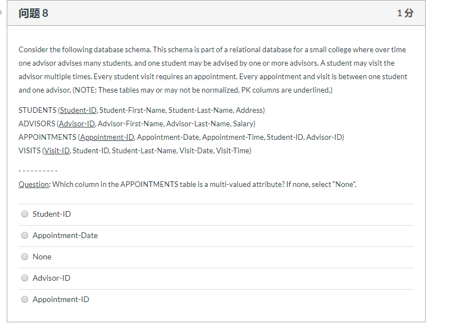Image resolution: width=465 pixels, height=329 pixels.
Task: Select the Student-ID answer option
Action: [24, 214]
